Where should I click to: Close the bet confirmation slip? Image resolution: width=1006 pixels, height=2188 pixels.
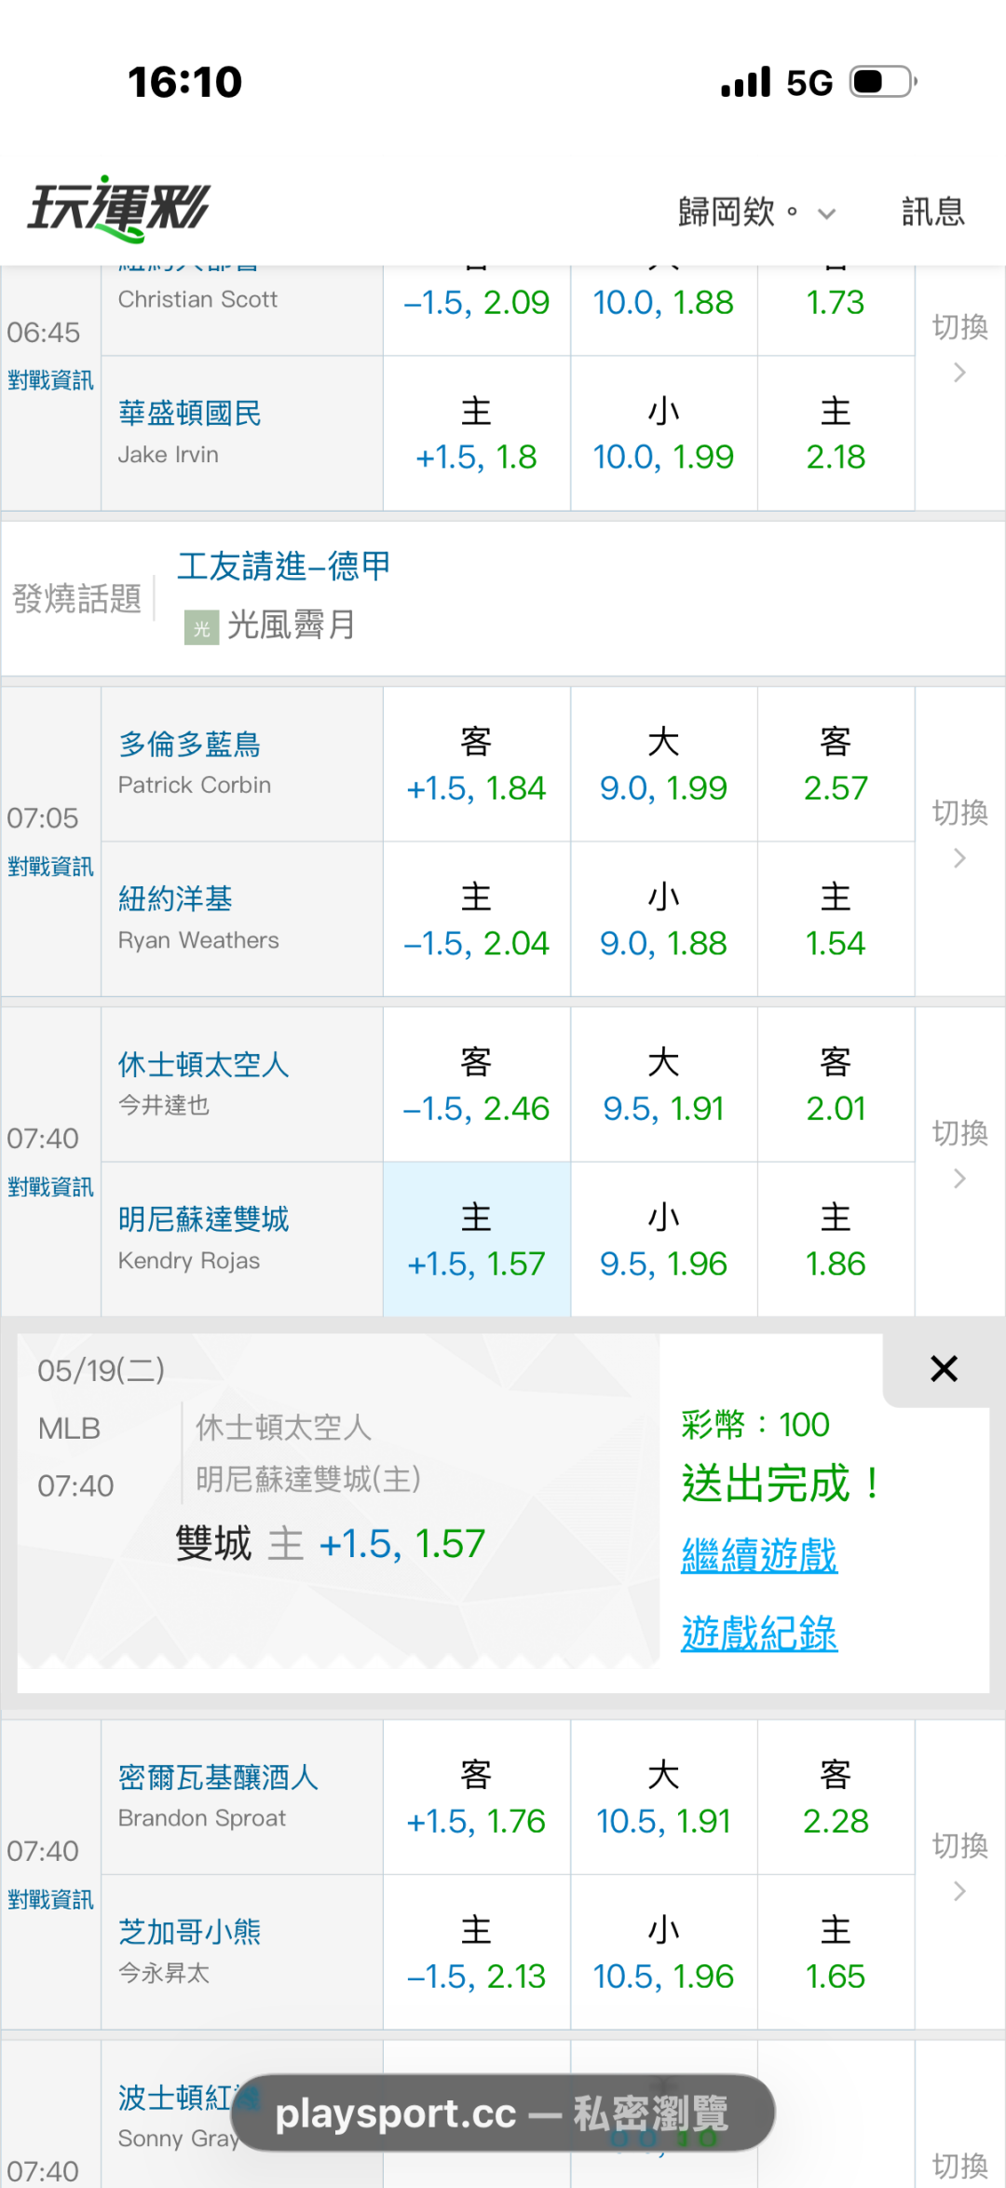tap(944, 1369)
